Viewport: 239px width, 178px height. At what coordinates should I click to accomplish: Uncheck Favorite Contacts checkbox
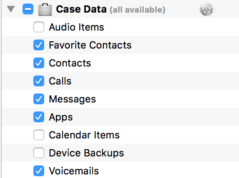[x=39, y=45]
